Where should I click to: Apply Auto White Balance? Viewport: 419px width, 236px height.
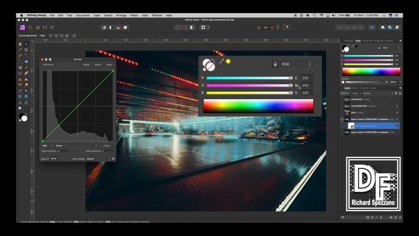click(125, 28)
